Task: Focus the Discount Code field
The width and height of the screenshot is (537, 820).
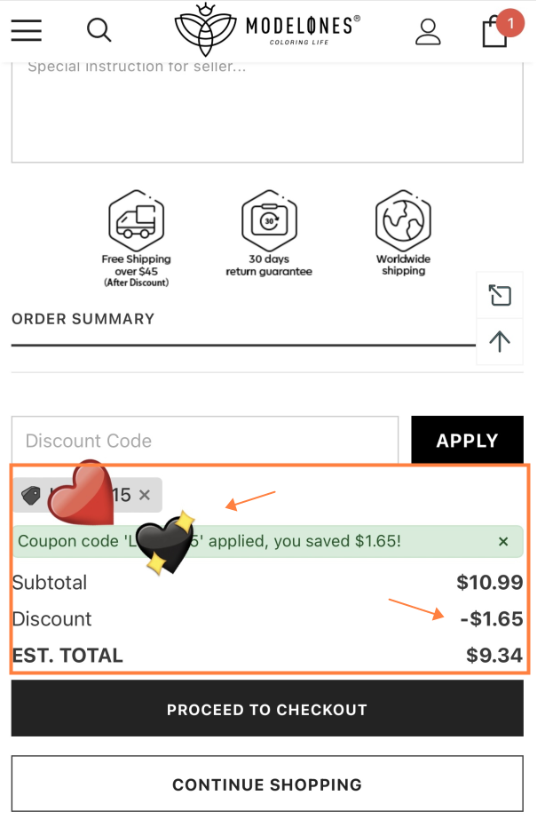Action: [204, 441]
